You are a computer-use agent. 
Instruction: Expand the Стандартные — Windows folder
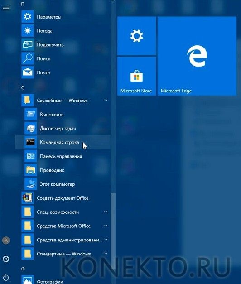106,254
